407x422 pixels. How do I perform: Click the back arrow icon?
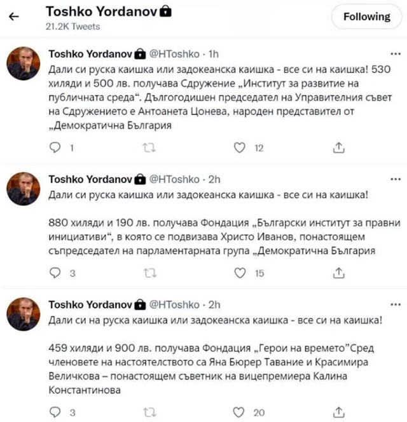[14, 16]
